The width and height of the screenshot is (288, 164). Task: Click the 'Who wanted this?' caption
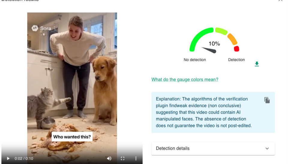click(72, 137)
